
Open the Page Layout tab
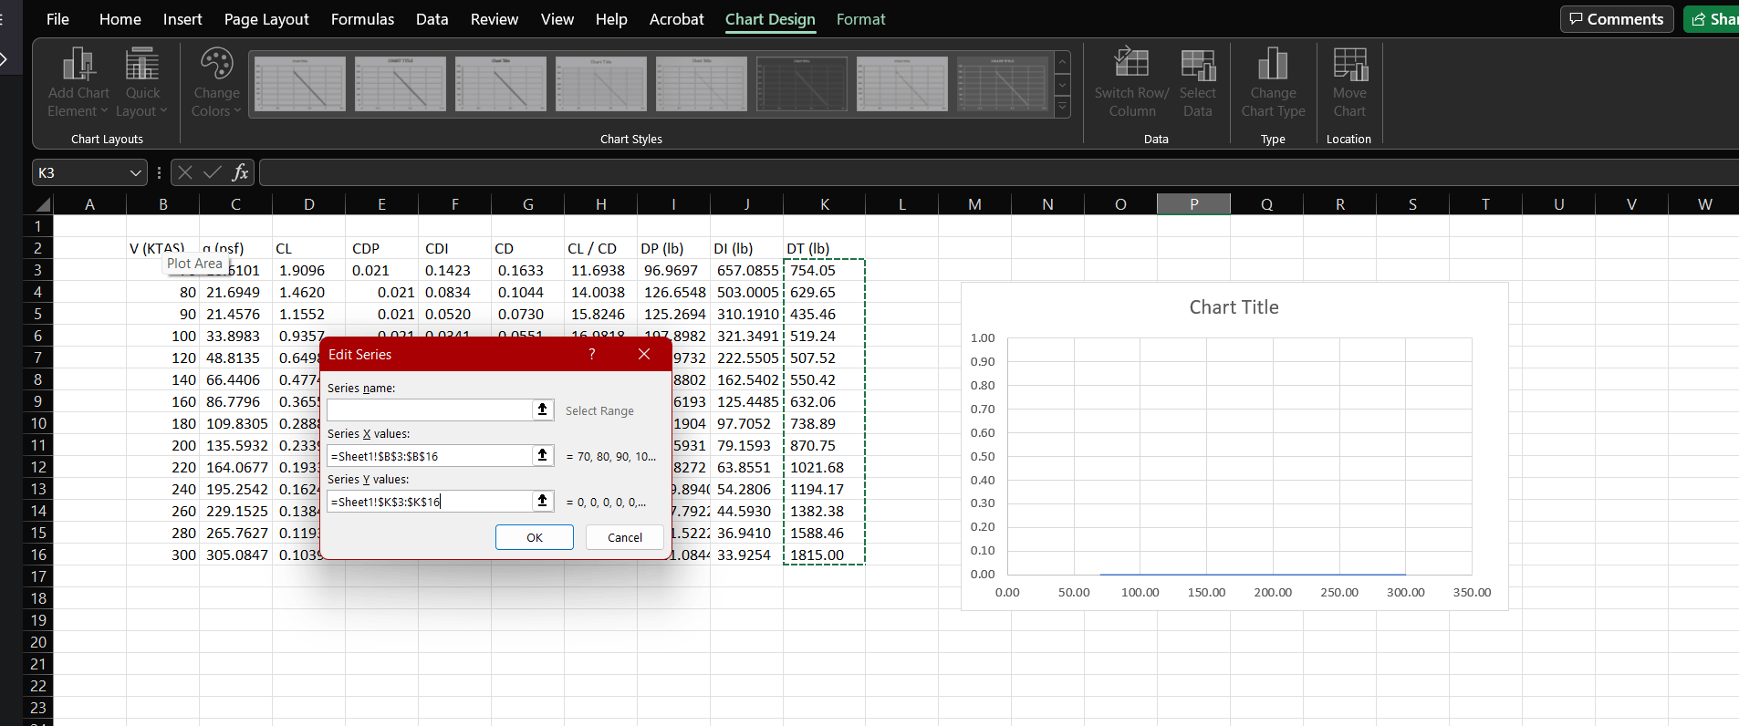(x=266, y=19)
